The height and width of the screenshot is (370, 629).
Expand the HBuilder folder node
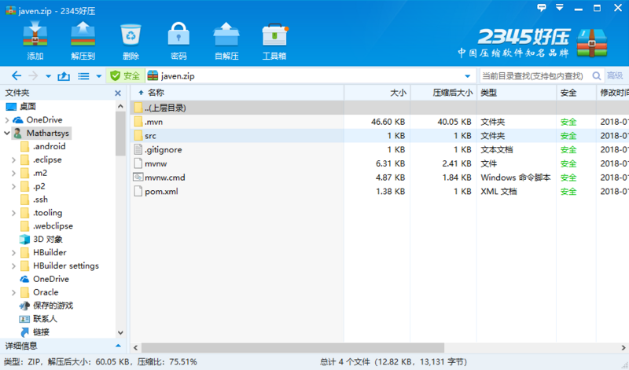pyautogui.click(x=13, y=252)
